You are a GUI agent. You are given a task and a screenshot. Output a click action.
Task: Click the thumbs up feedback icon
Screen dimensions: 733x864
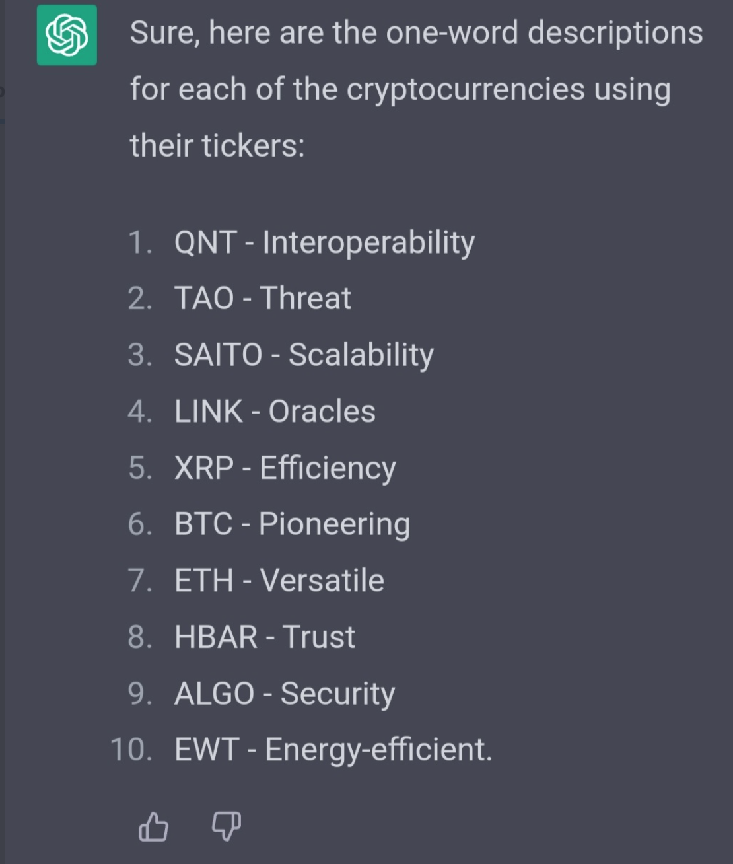pyautogui.click(x=153, y=826)
